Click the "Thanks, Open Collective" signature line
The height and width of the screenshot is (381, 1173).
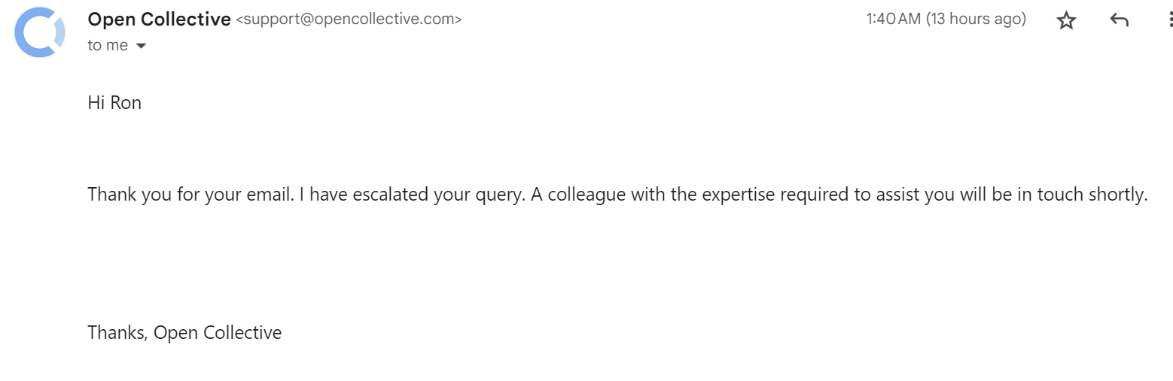coord(184,332)
